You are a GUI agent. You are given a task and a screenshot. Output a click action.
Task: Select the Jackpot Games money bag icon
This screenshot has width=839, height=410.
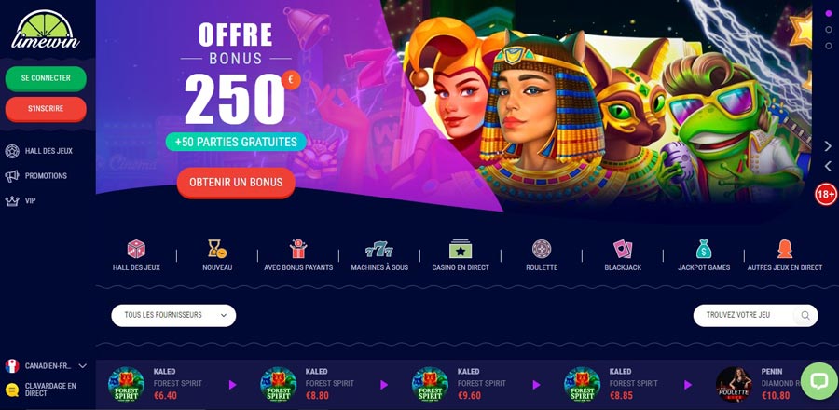click(704, 249)
